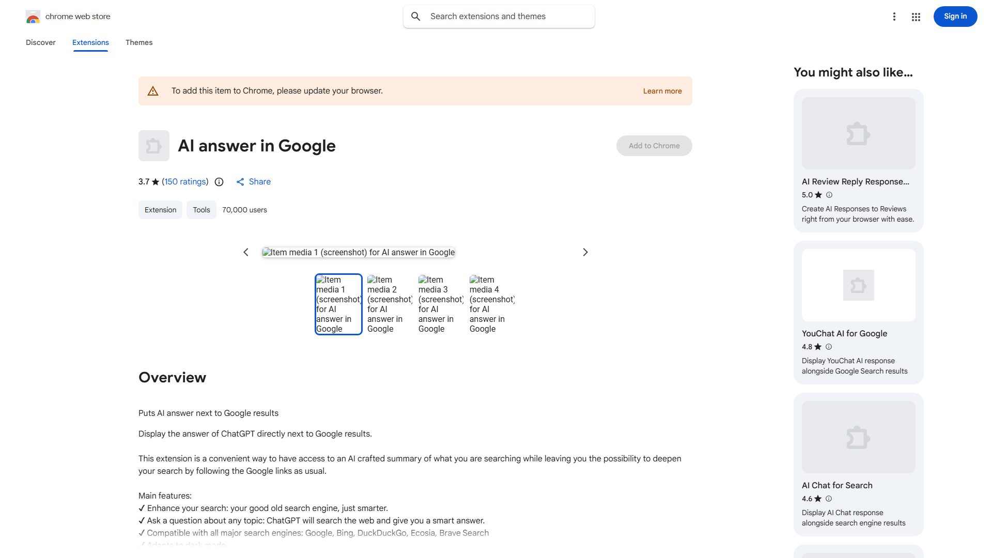Click the info icon beside YouChat AI rating
This screenshot has width=992, height=558.
click(828, 347)
